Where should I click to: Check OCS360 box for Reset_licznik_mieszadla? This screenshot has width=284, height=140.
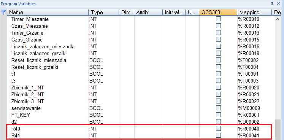pos(219,60)
